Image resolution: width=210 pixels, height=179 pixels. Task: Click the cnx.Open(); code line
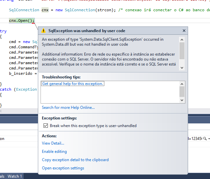coord(22,21)
